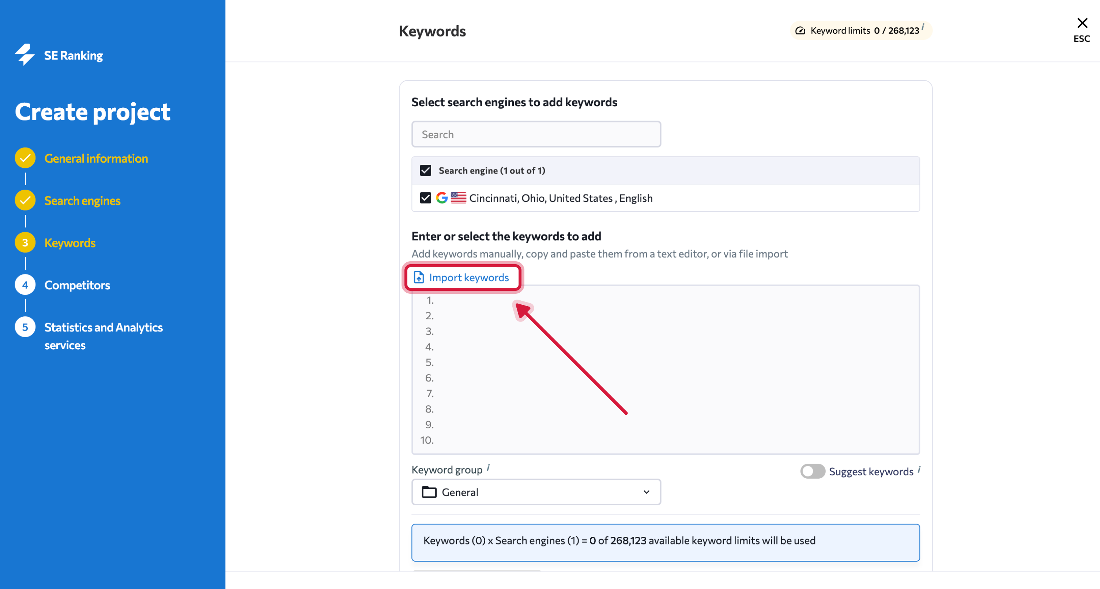Click the Cincinnati, Ohio, United States, English text
Screen dimensions: 1100x589
561,198
